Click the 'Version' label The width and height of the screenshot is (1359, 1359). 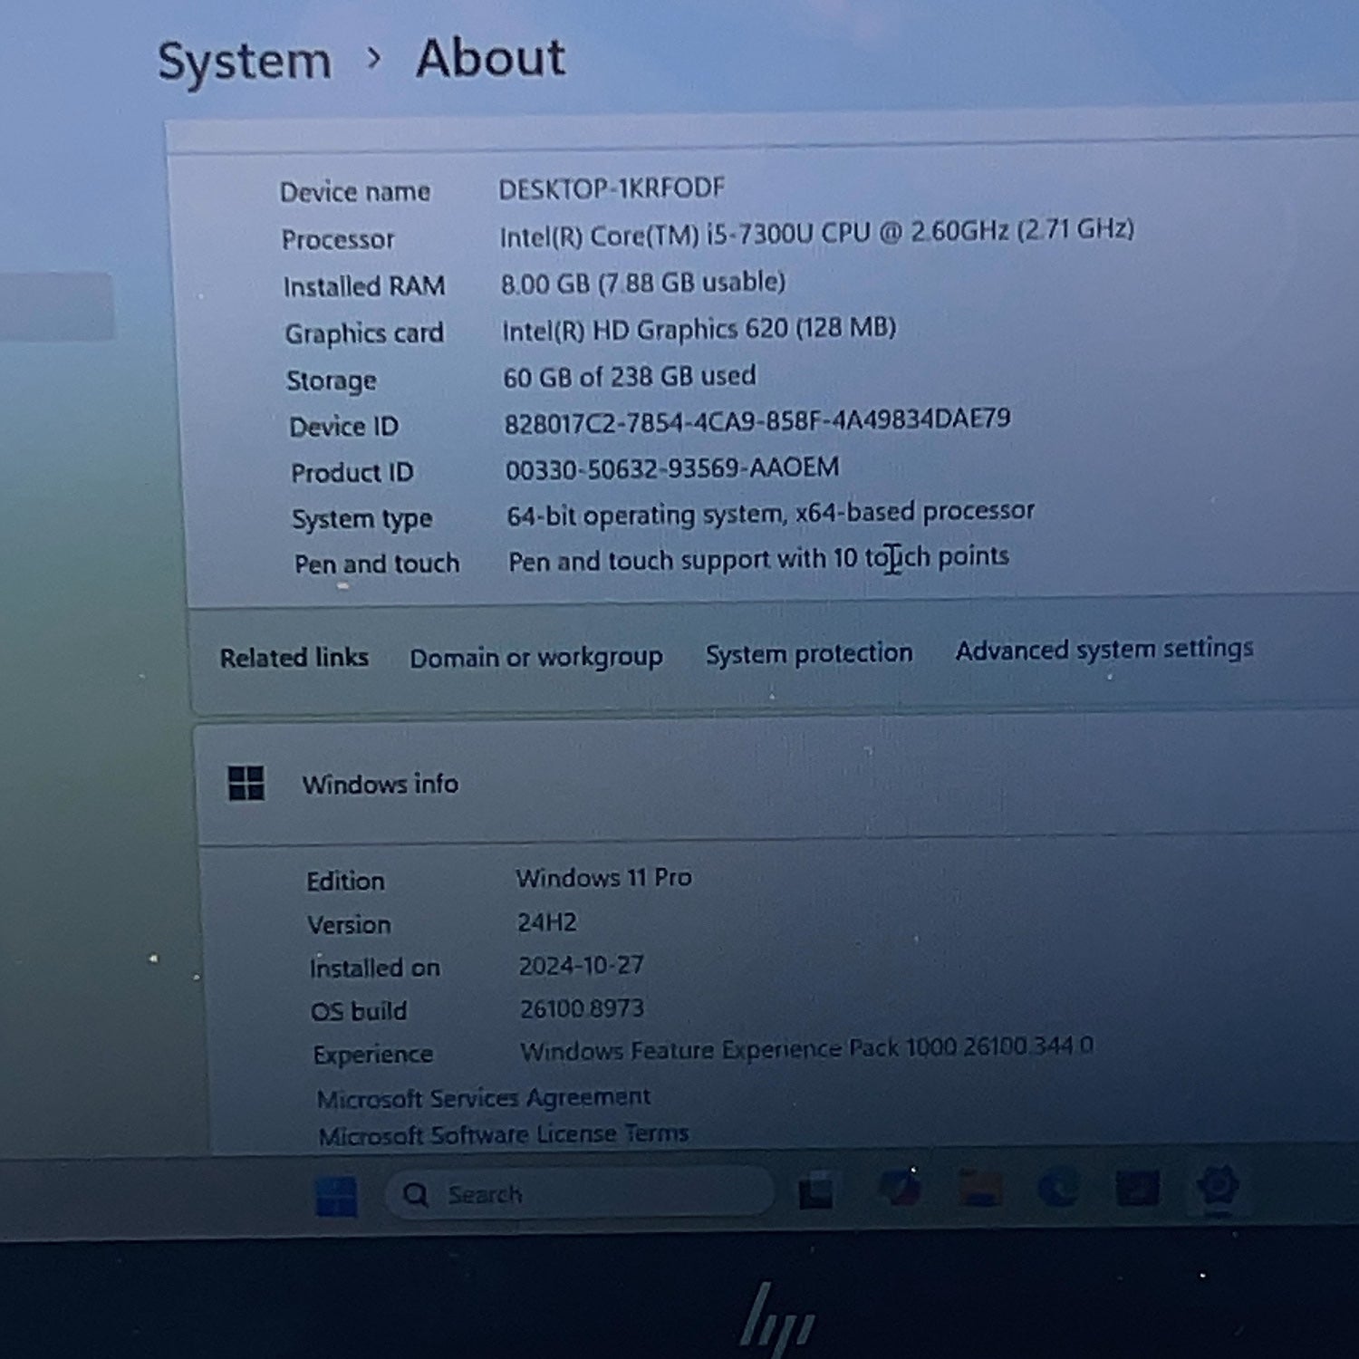coord(350,925)
